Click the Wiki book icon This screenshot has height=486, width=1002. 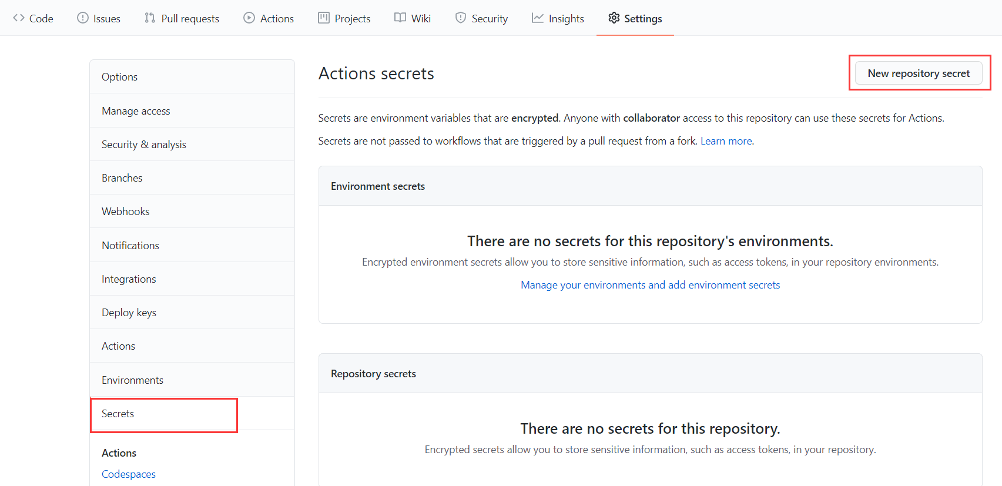pos(400,18)
